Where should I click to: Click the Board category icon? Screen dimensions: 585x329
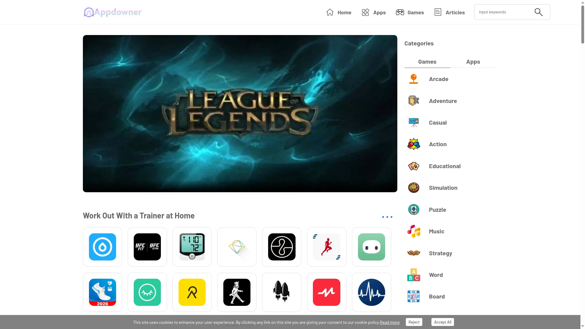413,296
